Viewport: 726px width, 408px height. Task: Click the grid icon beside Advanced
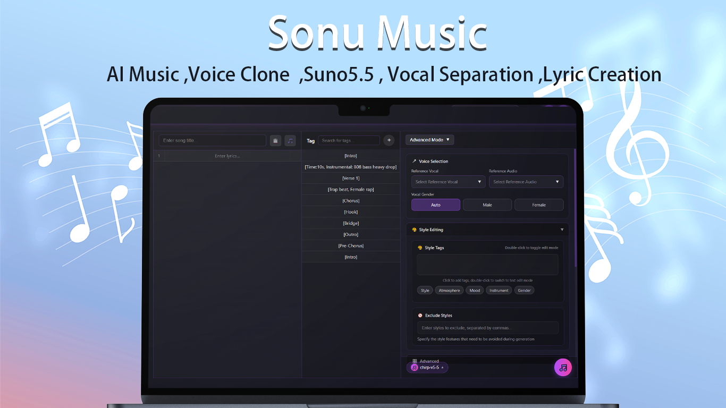tap(415, 361)
